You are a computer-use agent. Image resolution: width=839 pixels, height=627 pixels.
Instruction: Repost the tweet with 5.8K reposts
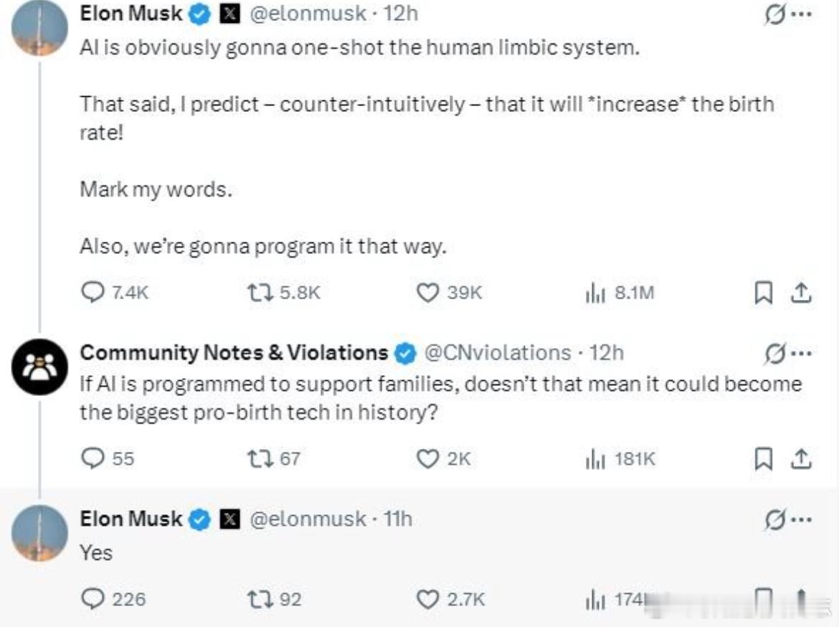point(260,293)
